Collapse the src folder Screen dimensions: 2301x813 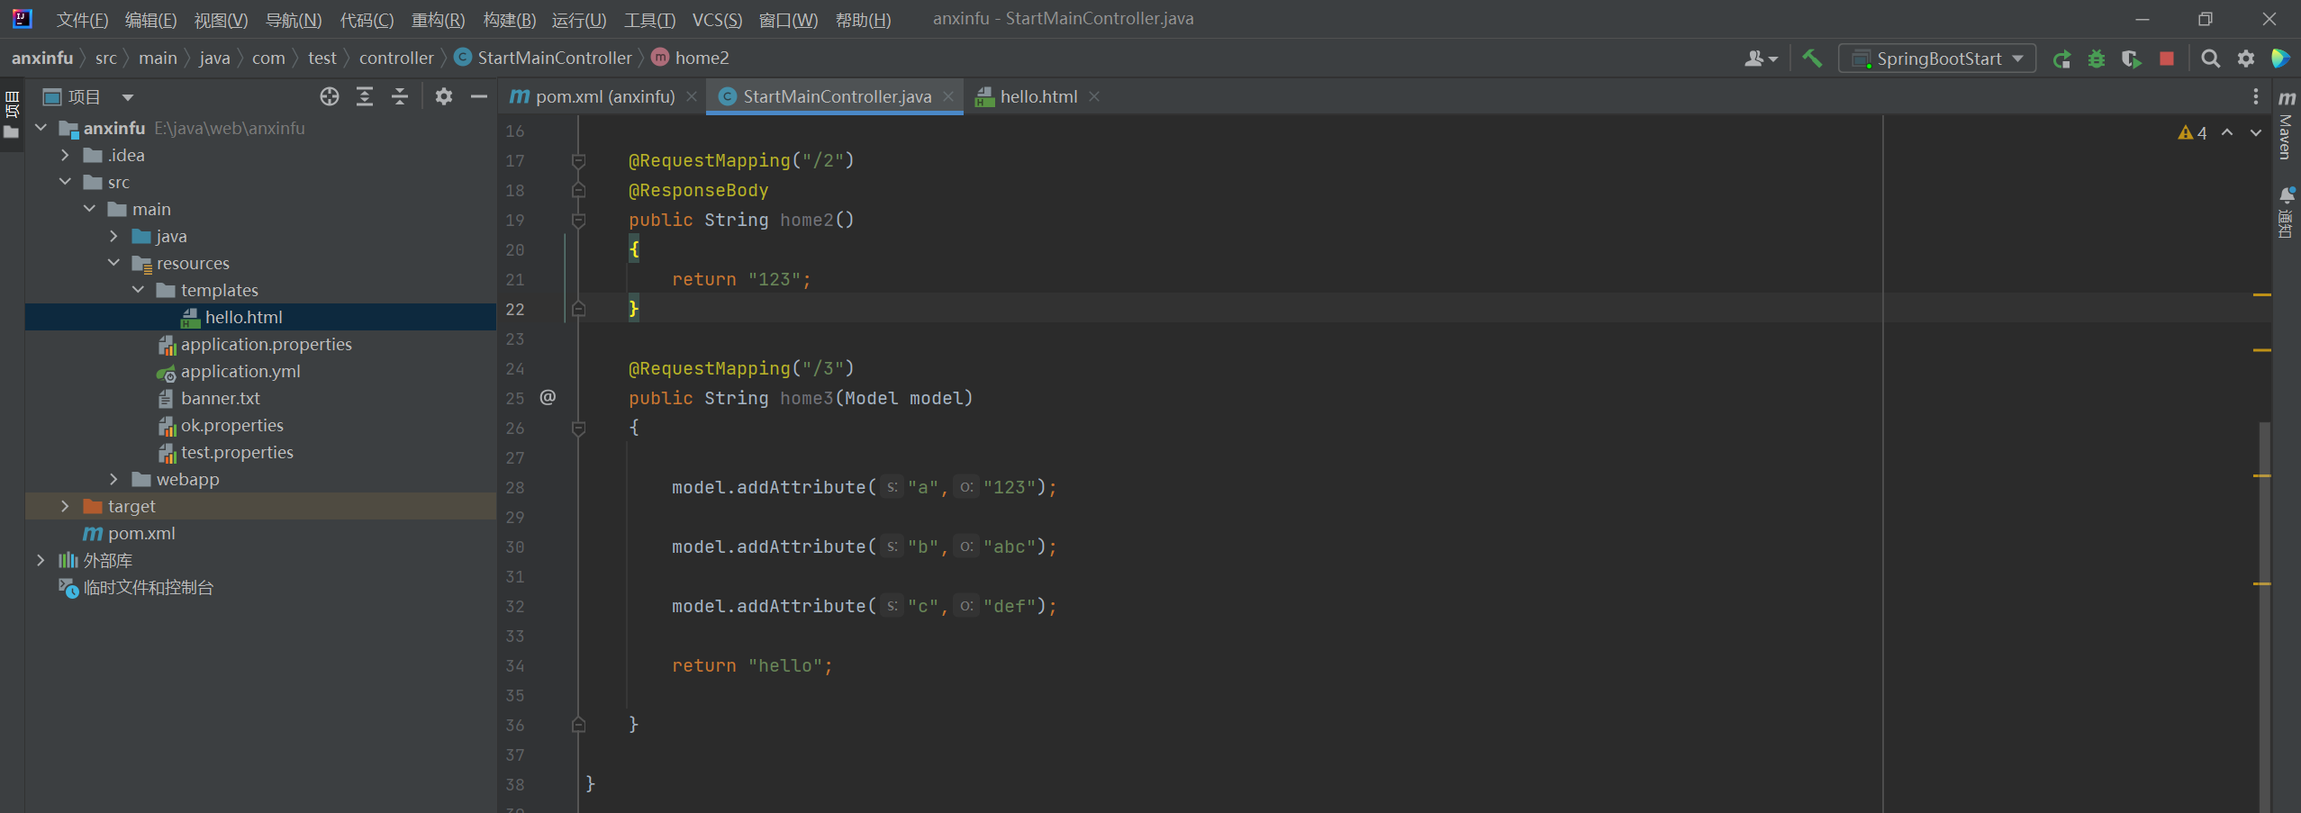coord(65,182)
